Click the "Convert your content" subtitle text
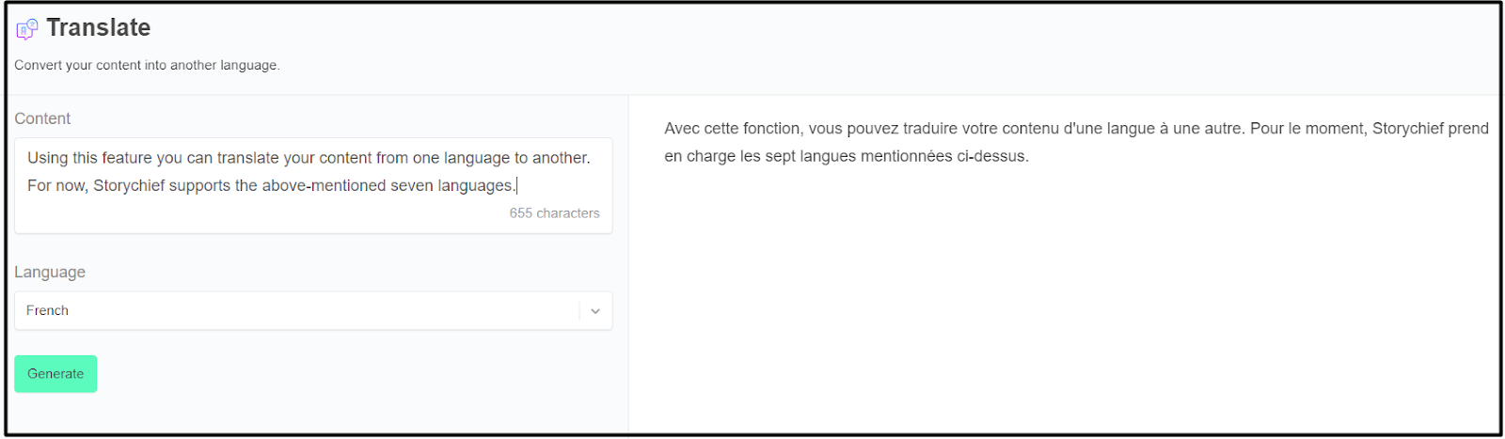Image resolution: width=1505 pixels, height=439 pixels. [x=147, y=65]
